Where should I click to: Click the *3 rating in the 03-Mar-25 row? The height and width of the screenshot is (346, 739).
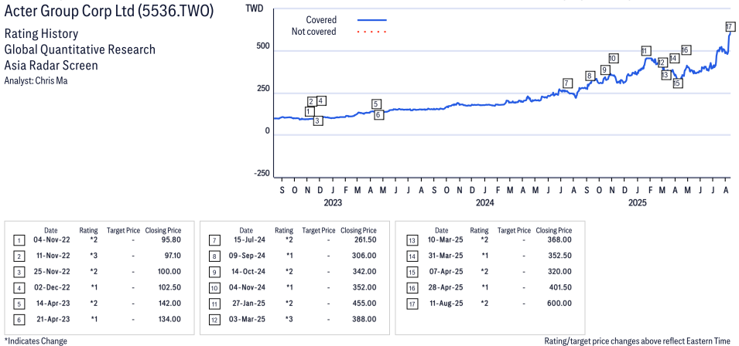[x=289, y=320]
